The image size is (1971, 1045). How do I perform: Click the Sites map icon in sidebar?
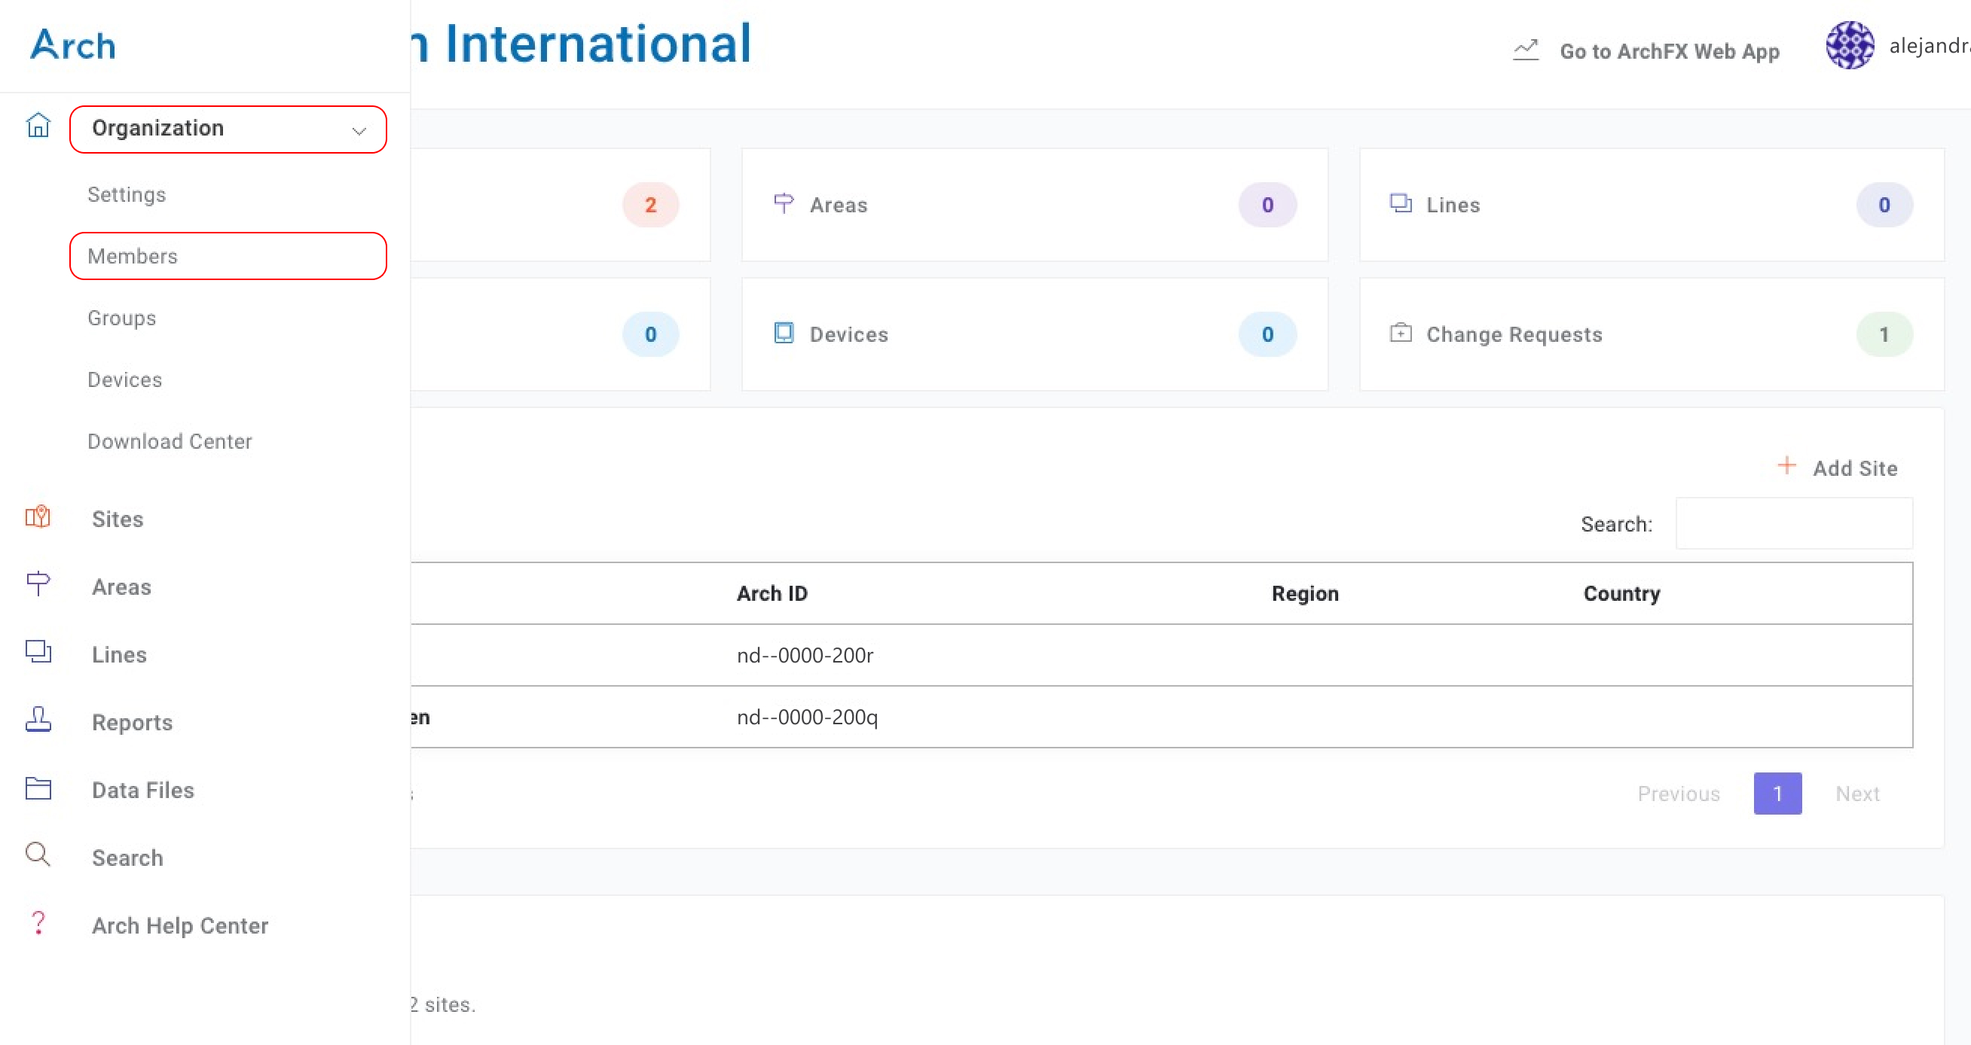[38, 517]
